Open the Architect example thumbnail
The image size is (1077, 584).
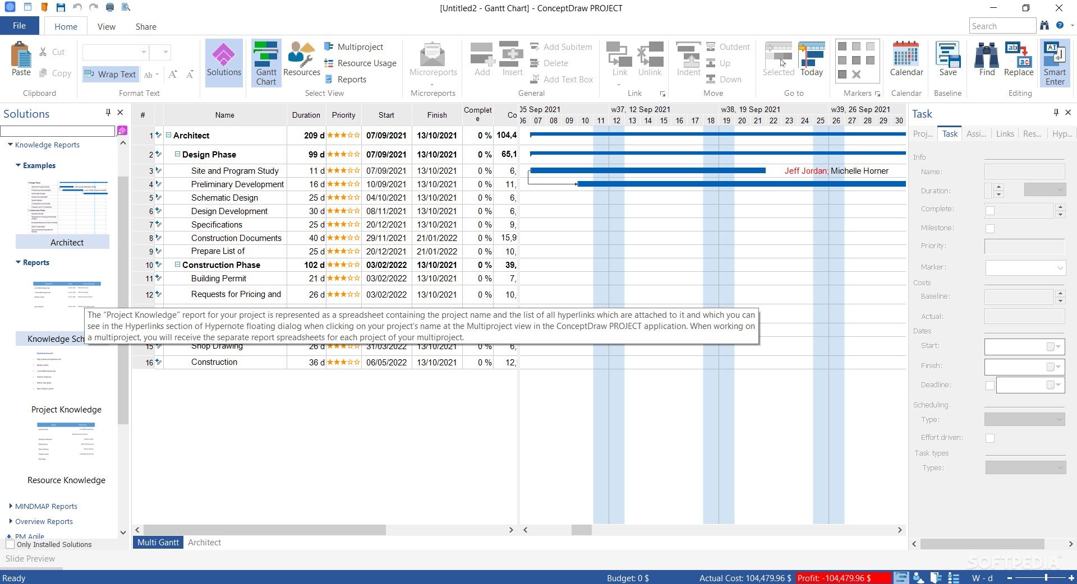tap(67, 214)
